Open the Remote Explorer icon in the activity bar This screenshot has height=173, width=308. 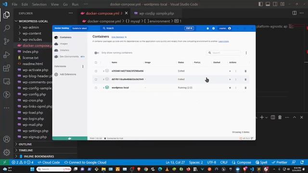tap(6, 81)
